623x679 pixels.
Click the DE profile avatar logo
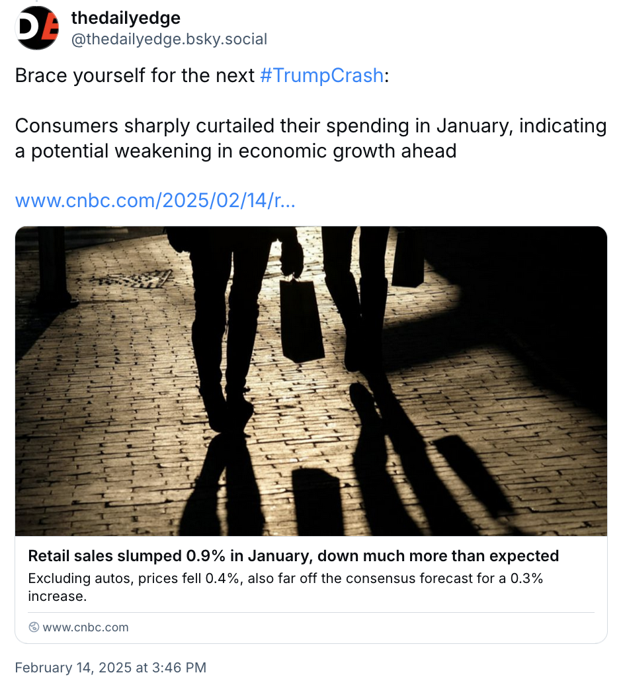pyautogui.click(x=37, y=28)
